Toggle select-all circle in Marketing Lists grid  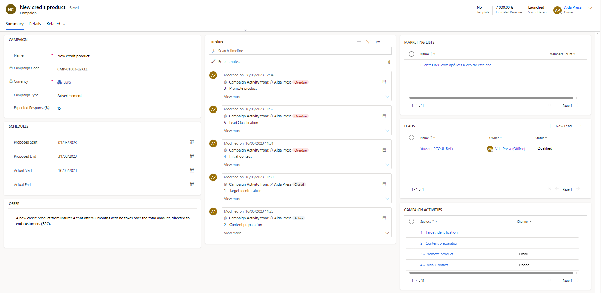coord(411,54)
